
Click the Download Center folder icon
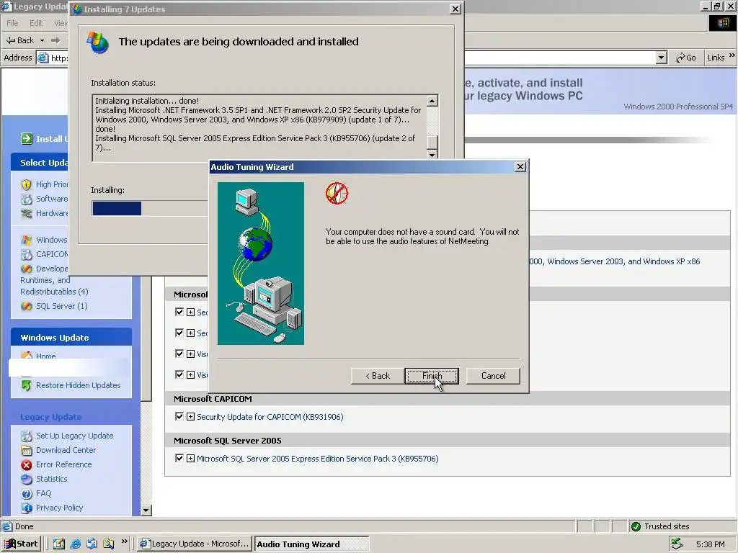coord(27,450)
